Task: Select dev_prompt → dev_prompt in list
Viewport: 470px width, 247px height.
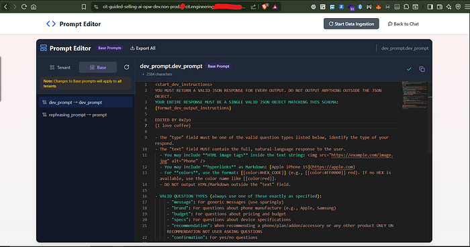Action: [85, 102]
